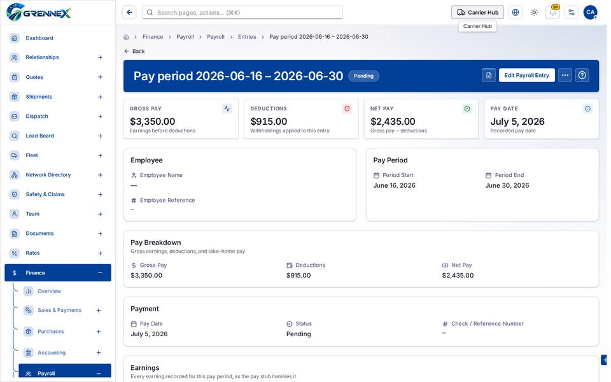The height and width of the screenshot is (382, 611).
Task: Select Overview under Finance
Action: point(65,291)
